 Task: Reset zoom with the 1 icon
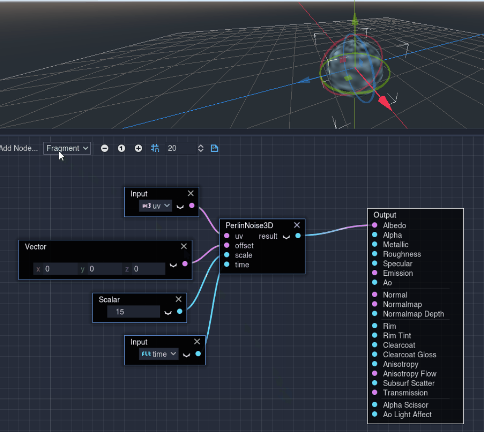pos(121,148)
